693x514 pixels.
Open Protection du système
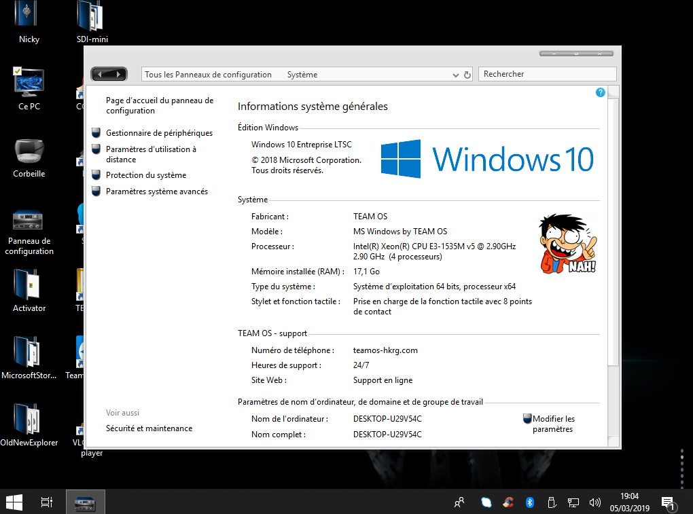point(146,175)
